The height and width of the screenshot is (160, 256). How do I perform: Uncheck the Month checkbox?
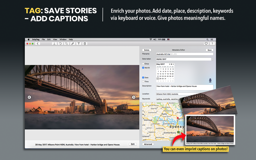(143, 68)
